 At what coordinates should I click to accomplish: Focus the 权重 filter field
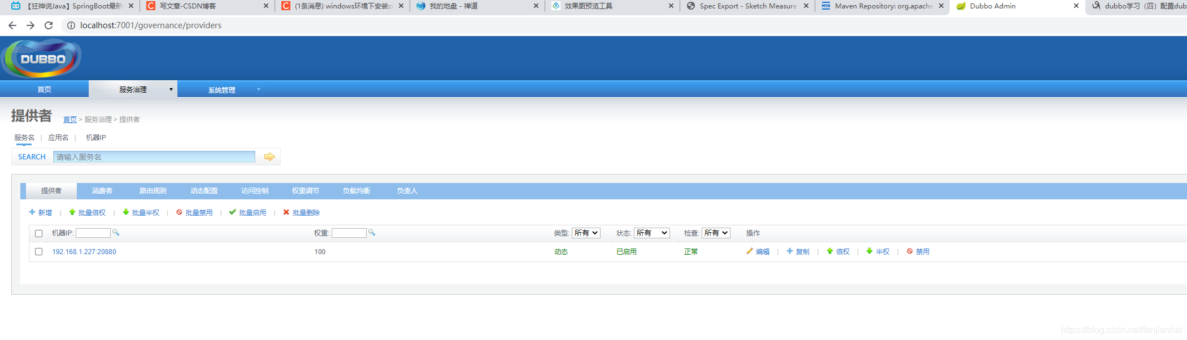click(x=349, y=233)
